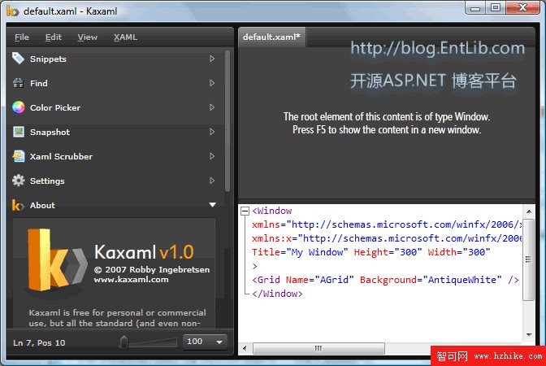Screen dimensions: 546x366
Task: Expand the Snapshot panel arrow
Action: click(x=212, y=132)
